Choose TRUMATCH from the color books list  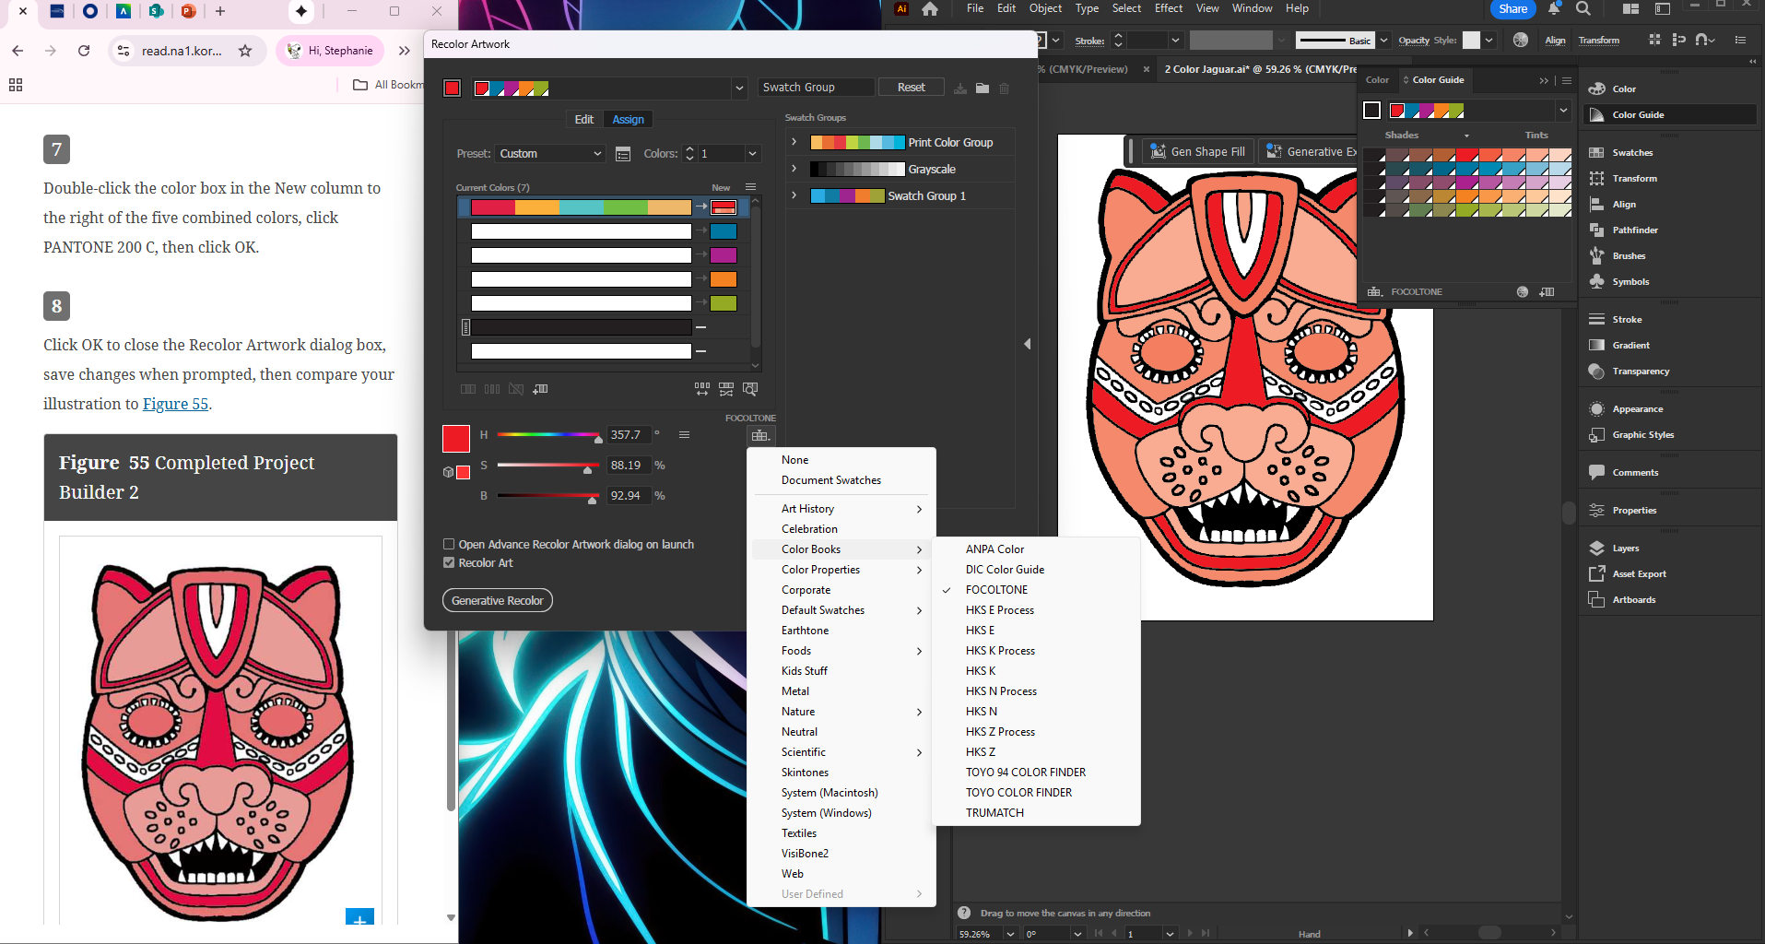tap(994, 813)
